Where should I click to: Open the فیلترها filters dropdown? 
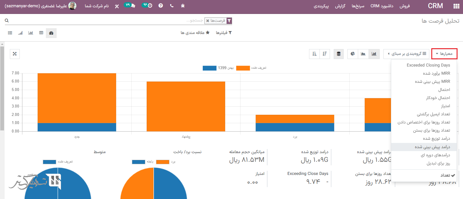224,33
